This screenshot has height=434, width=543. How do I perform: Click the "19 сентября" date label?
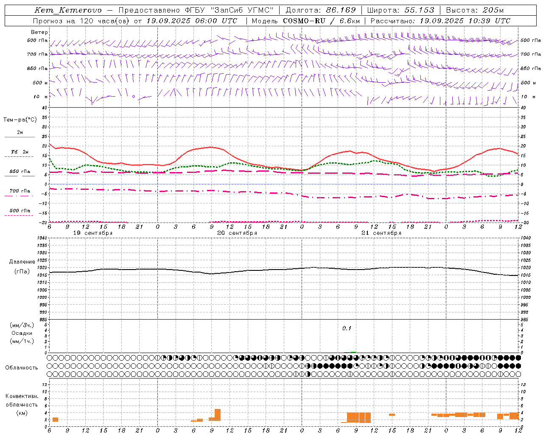[x=93, y=233]
